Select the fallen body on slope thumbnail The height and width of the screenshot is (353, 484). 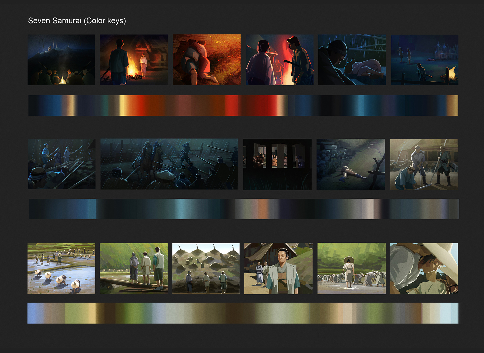pyautogui.click(x=351, y=164)
